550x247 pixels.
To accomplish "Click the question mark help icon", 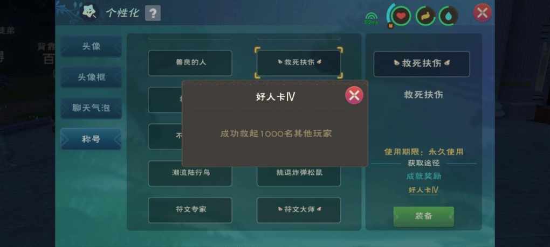I will pyautogui.click(x=153, y=13).
